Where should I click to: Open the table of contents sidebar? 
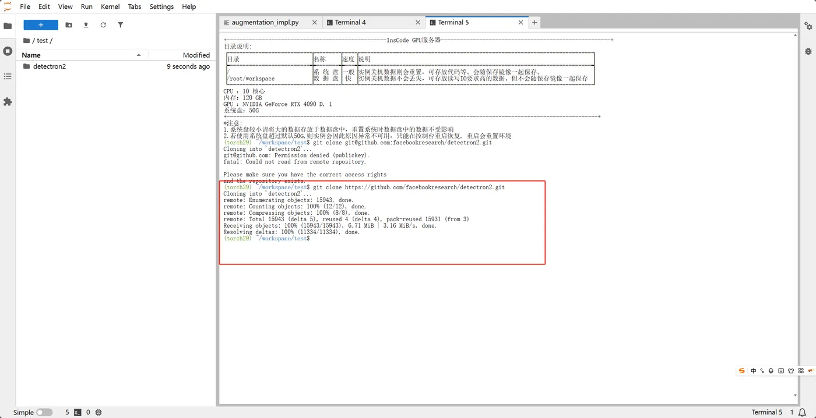tap(8, 76)
